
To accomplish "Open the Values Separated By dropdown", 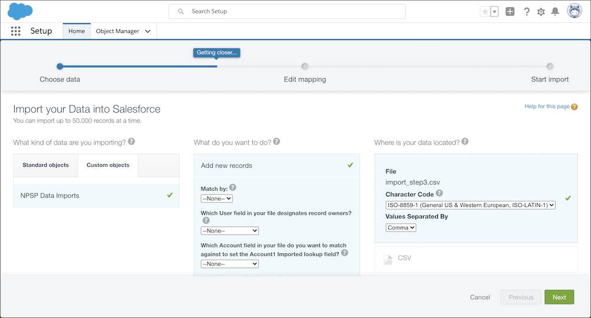I will click(x=401, y=228).
